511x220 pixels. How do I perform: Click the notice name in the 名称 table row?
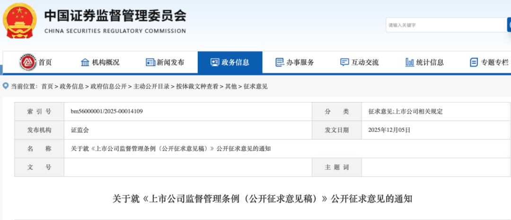(171, 149)
